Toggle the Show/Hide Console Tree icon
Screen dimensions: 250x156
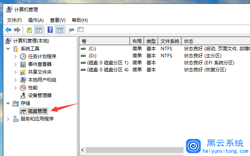(39, 30)
